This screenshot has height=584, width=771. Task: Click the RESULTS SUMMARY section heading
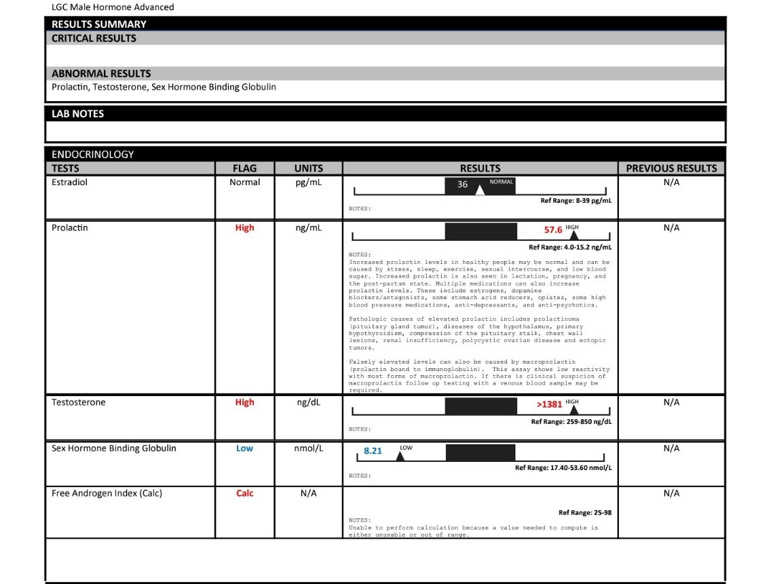point(99,24)
